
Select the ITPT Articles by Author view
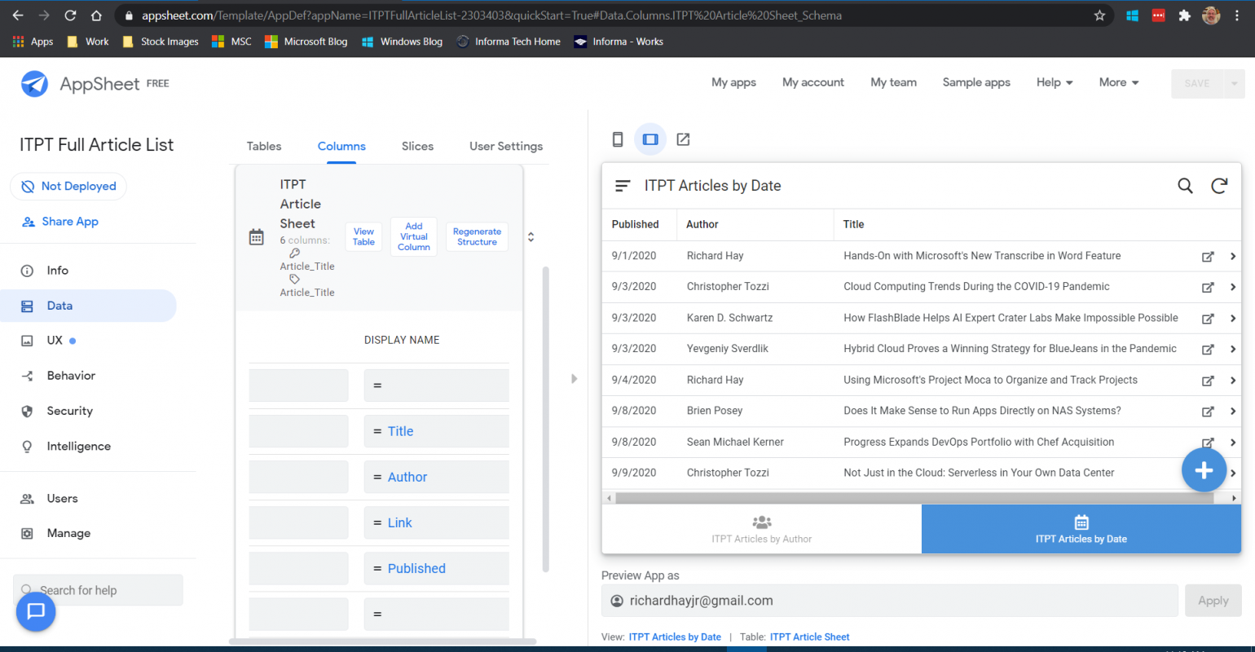coord(761,529)
